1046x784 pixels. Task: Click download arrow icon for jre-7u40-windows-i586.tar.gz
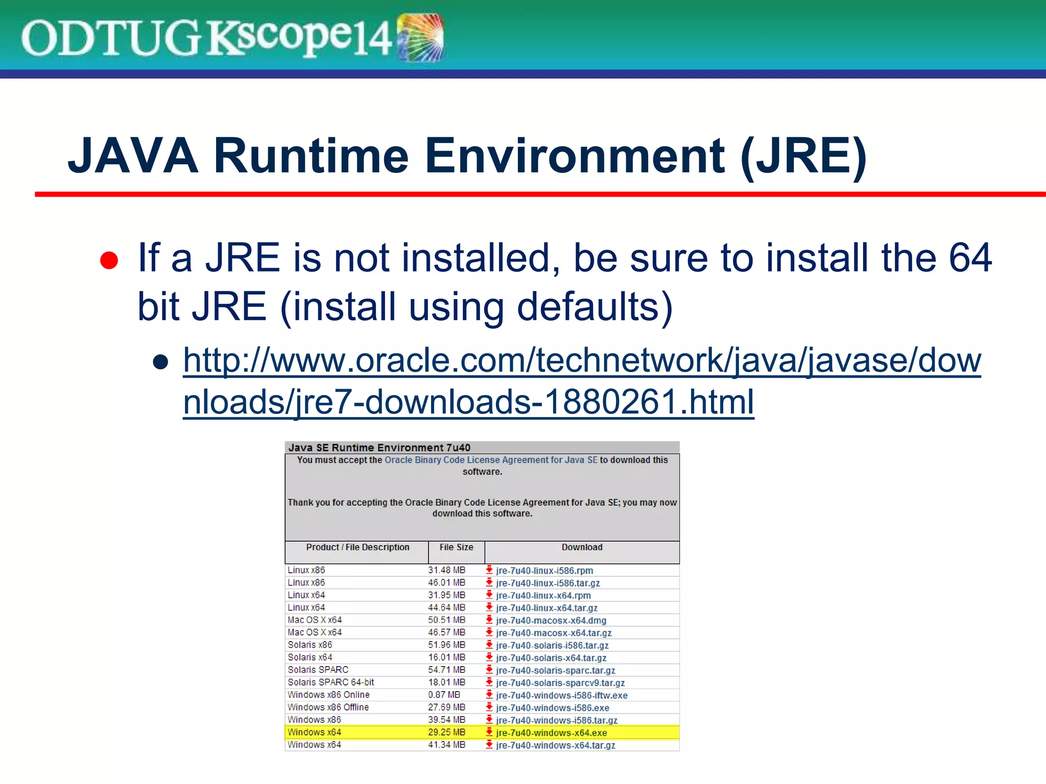point(489,720)
